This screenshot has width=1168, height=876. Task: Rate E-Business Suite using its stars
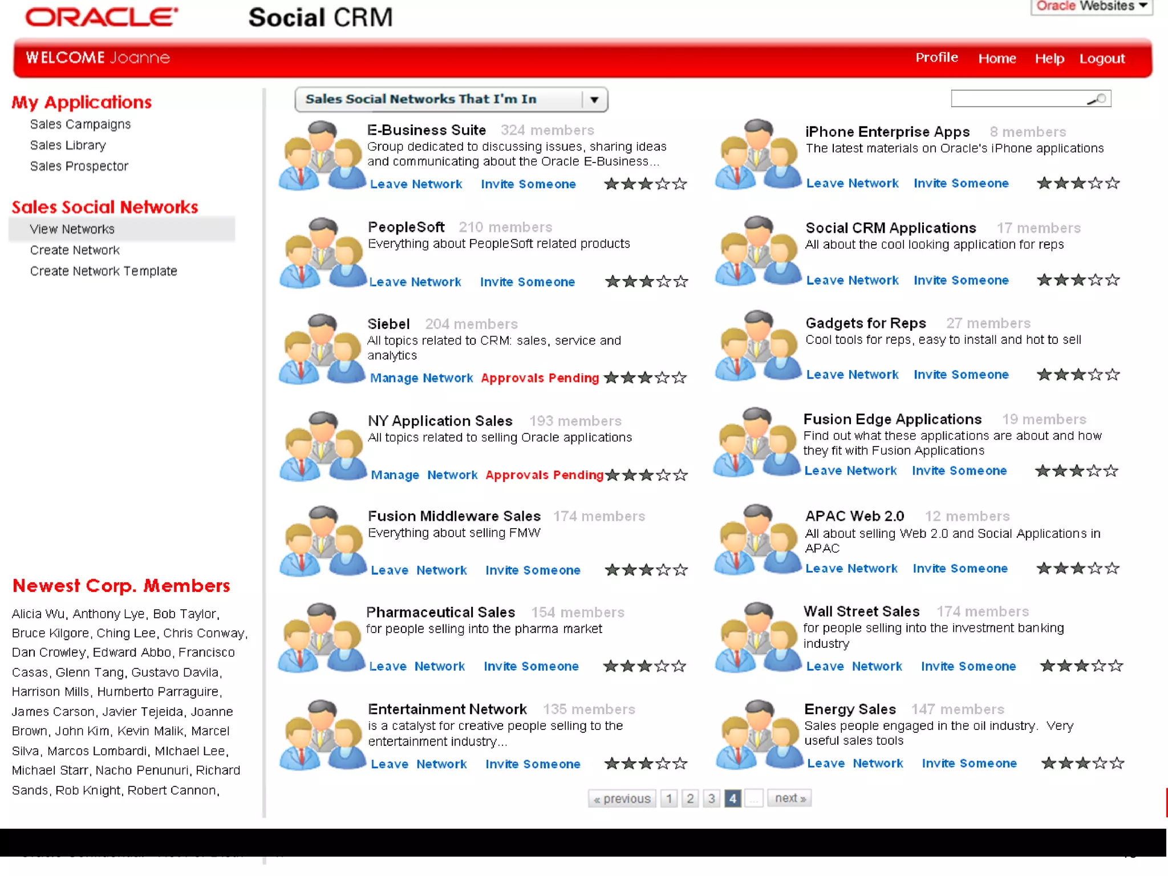coord(646,184)
